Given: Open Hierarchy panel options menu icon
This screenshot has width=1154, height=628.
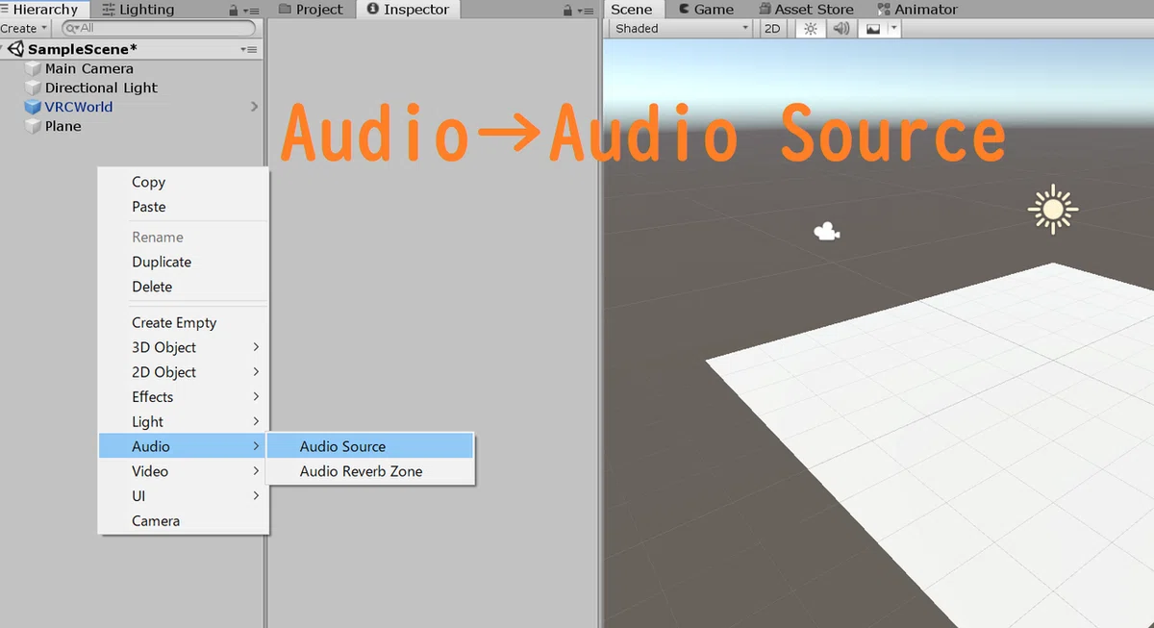Looking at the screenshot, I should coord(252,10).
